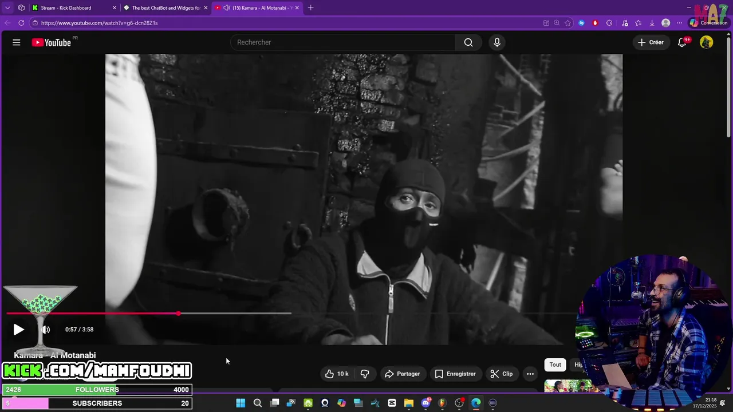Select the Tout filter chip
Viewport: 733px width, 412px height.
555,365
